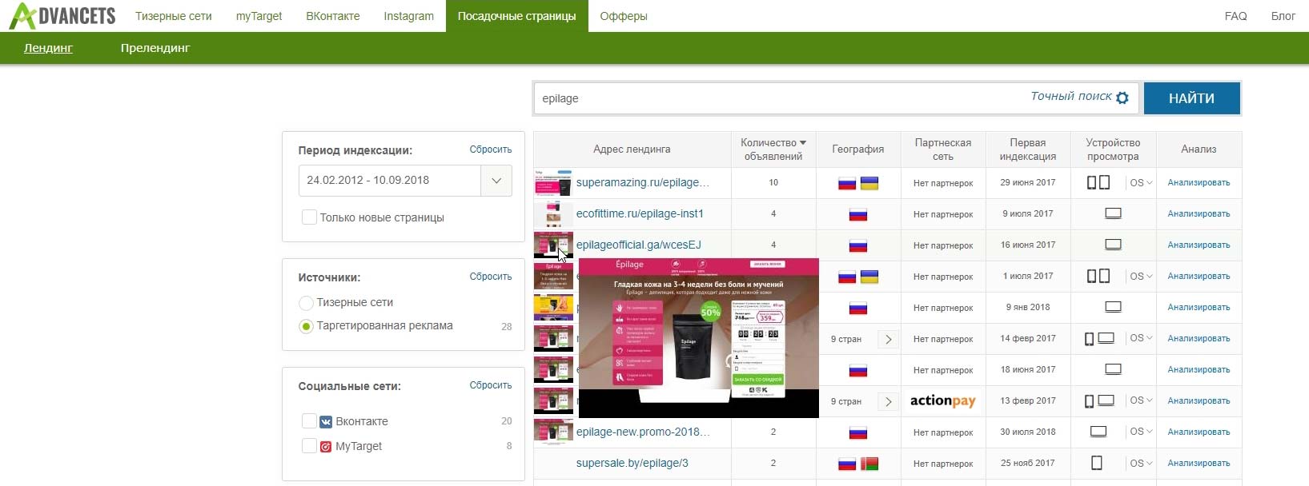Open the Блог link

(1283, 16)
